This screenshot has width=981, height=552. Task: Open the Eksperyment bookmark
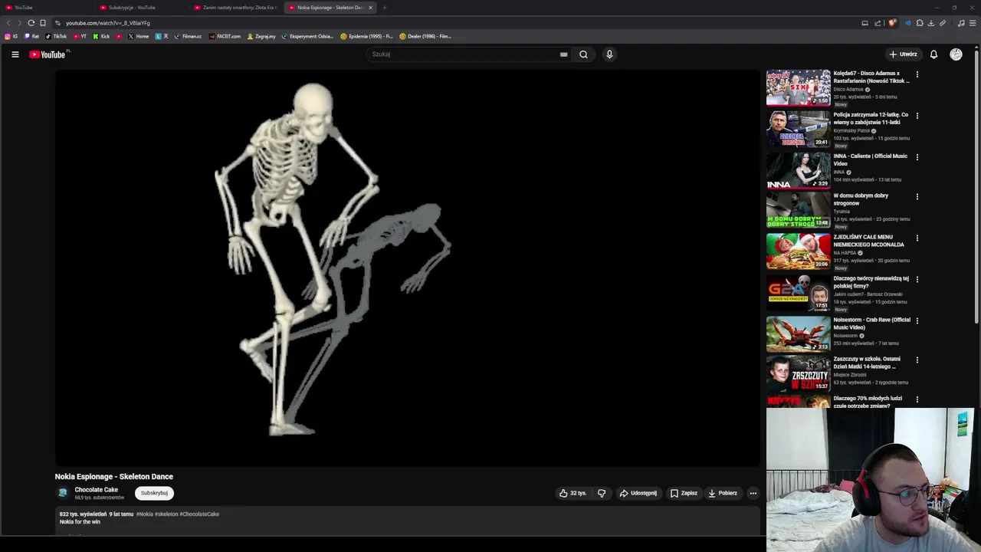click(x=307, y=36)
